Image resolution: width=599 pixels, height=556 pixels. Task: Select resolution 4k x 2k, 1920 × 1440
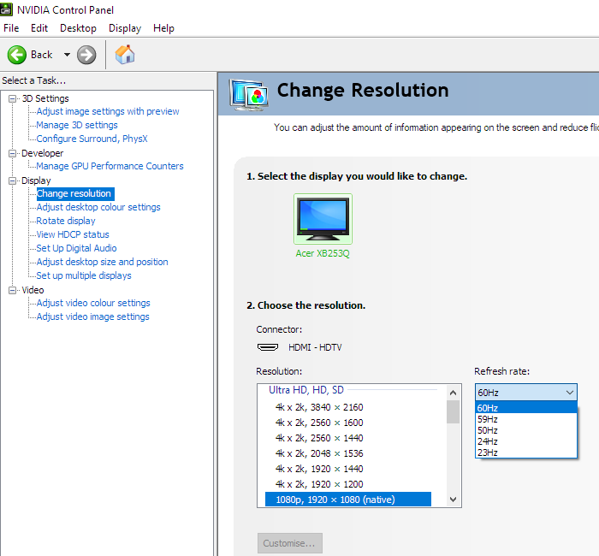pos(319,469)
